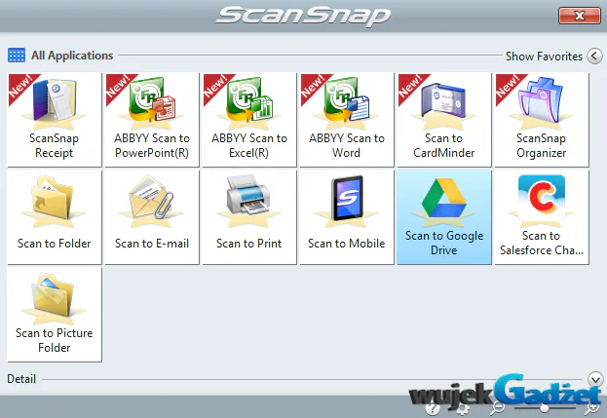Choose Scan to Salesforce Chatter

(542, 217)
